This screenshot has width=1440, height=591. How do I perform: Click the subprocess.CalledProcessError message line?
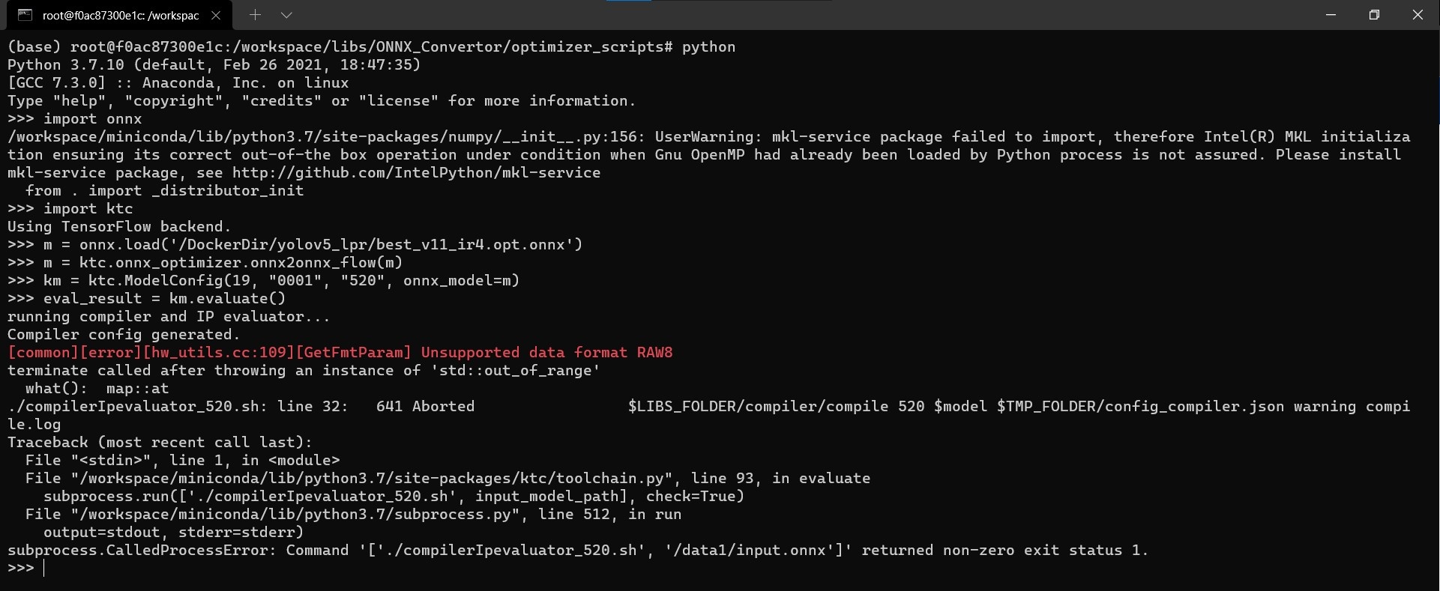(x=578, y=551)
